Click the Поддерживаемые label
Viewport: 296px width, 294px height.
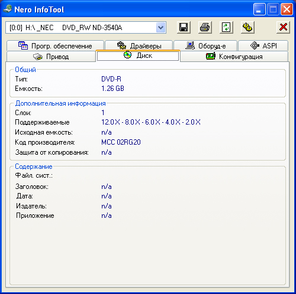(x=42, y=122)
